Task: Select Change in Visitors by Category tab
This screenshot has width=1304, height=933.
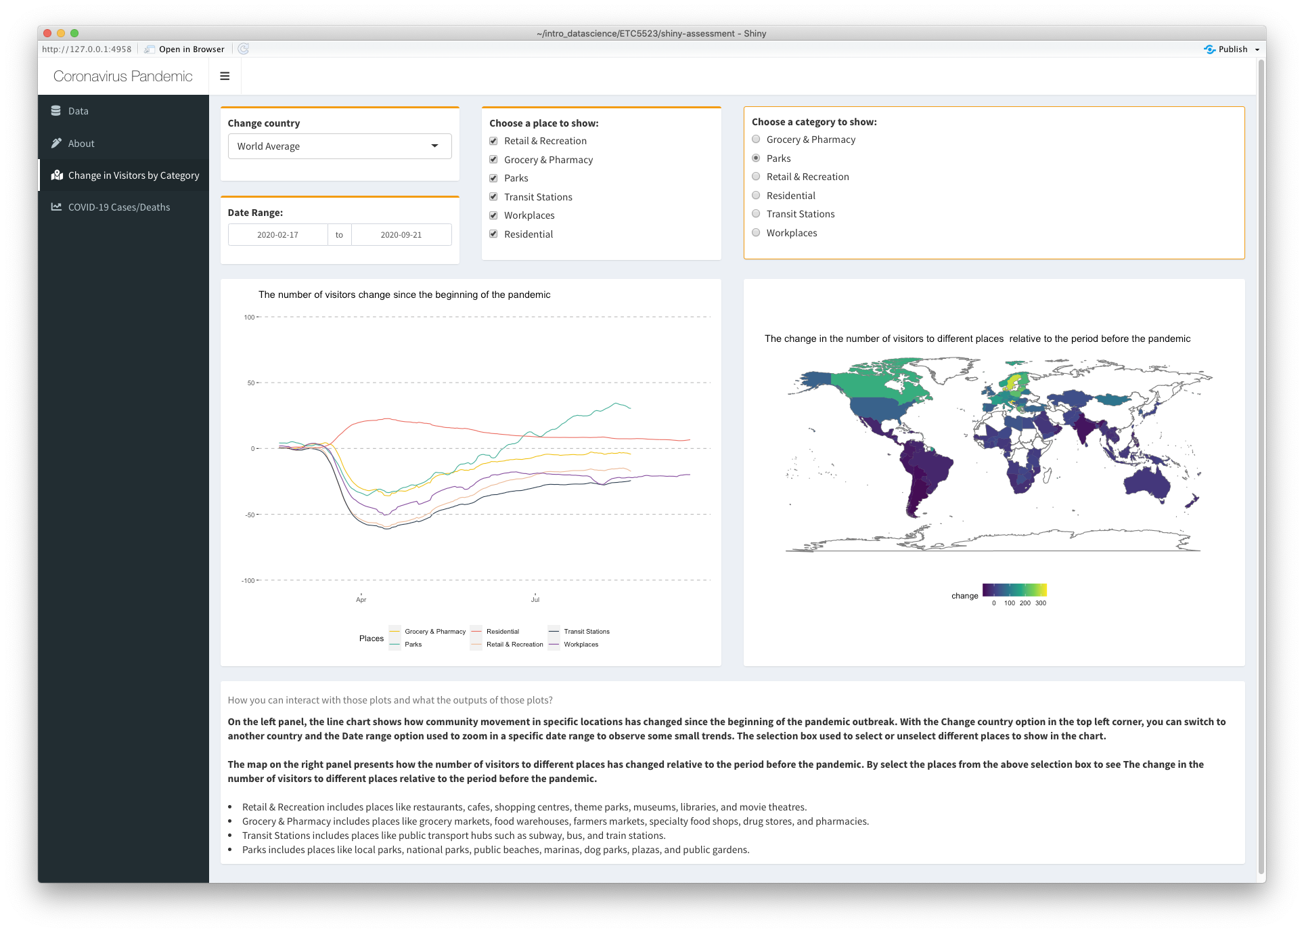Action: click(x=123, y=175)
